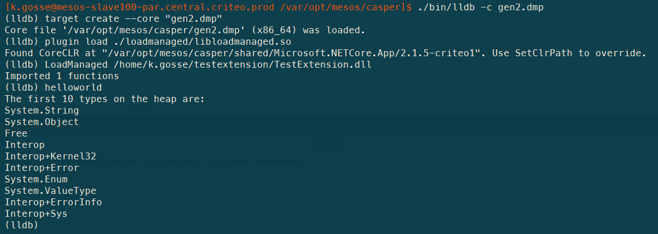Click the 'Found CoreCLR at' output line
This screenshot has height=234, width=658.
coord(325,53)
